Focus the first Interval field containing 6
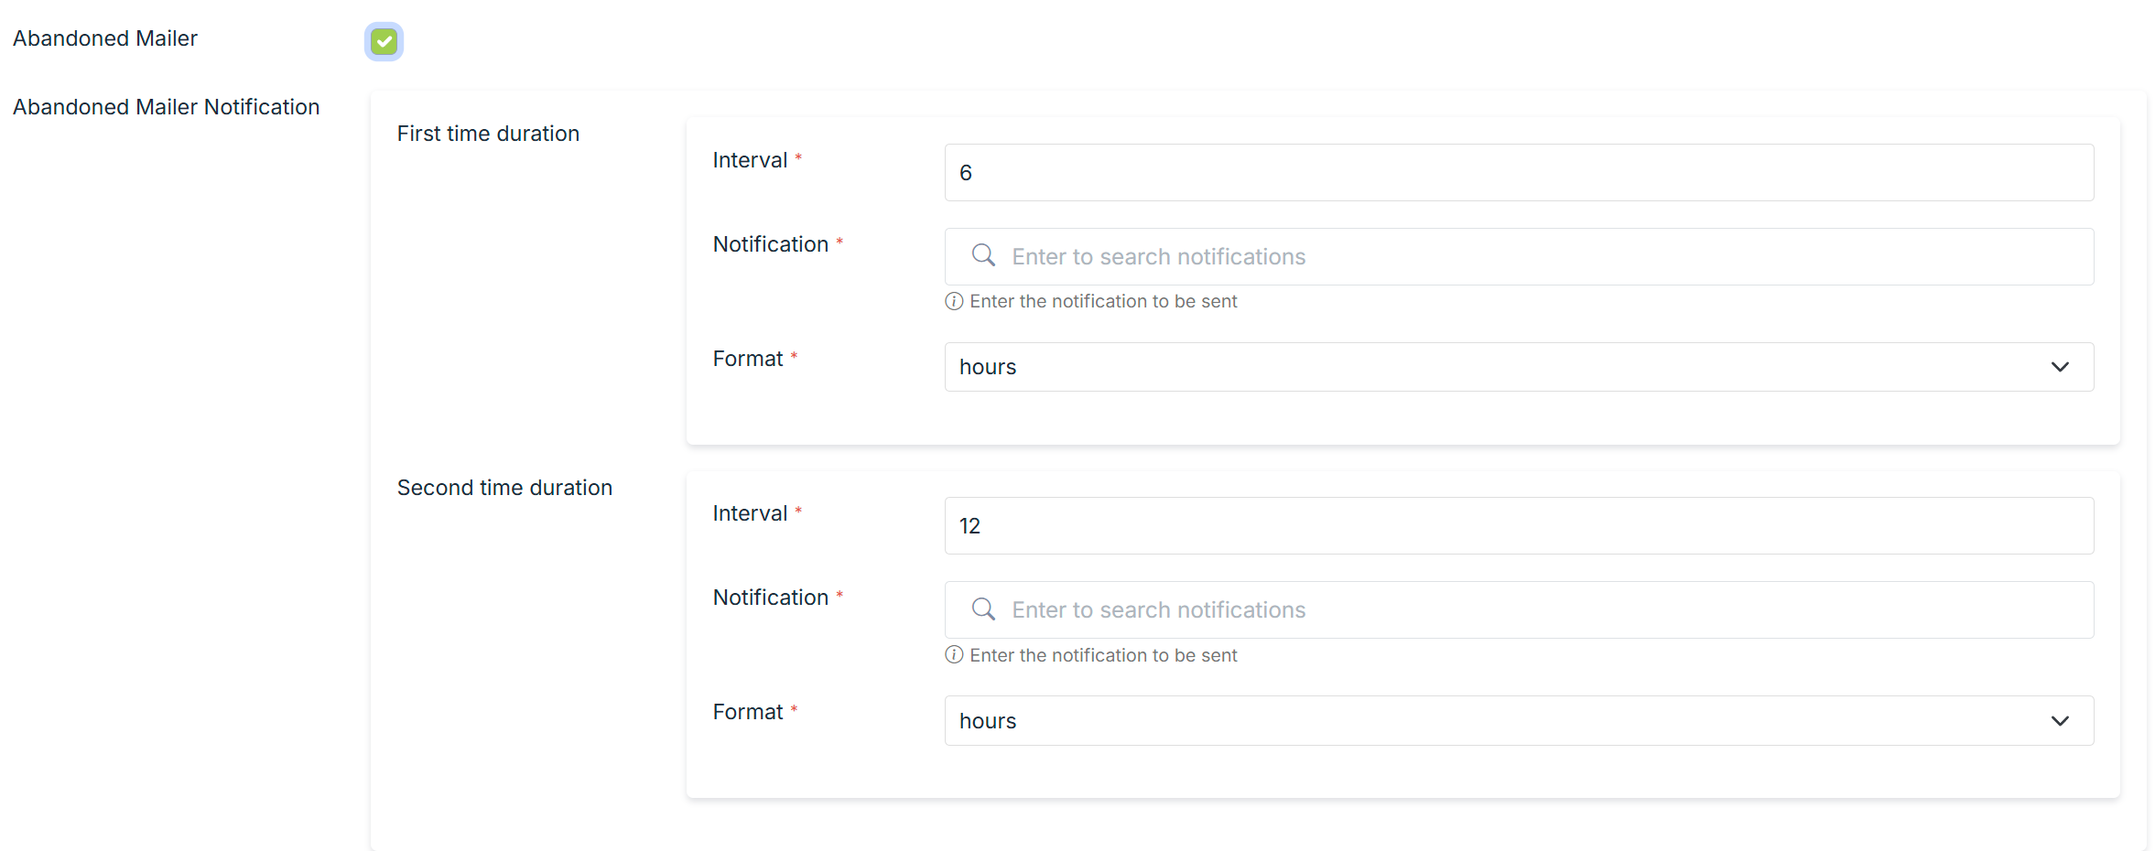2155x851 pixels. pyautogui.click(x=1518, y=173)
